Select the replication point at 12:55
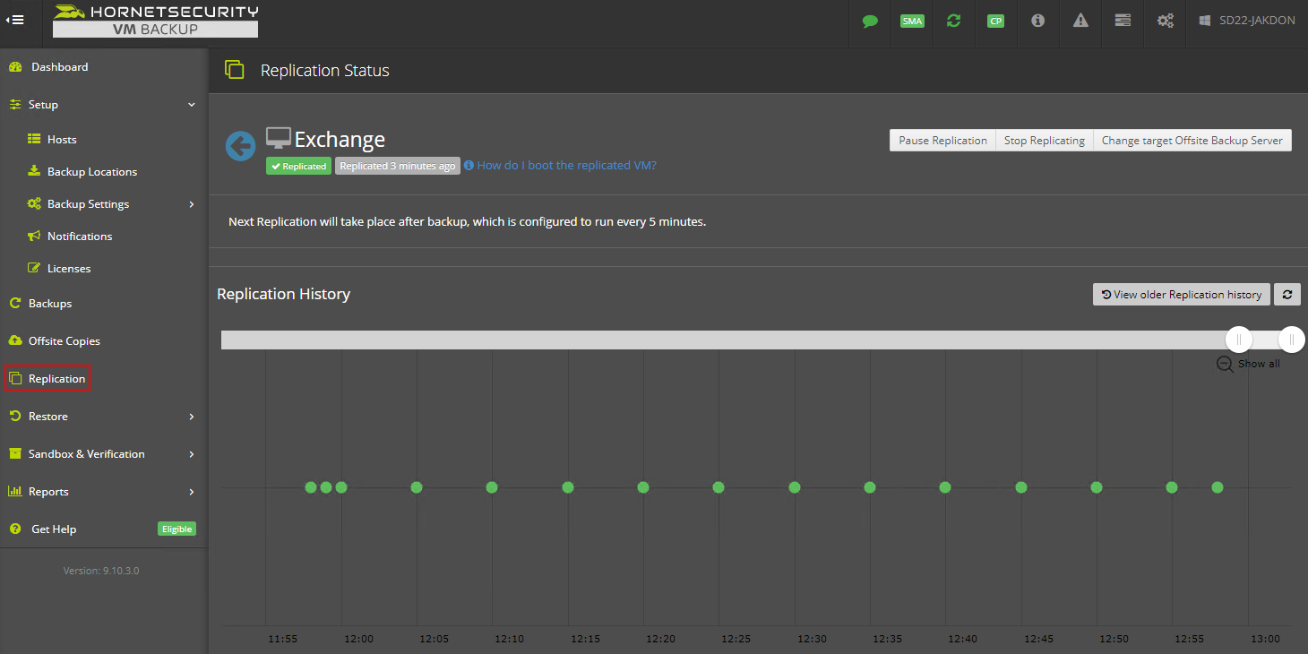The image size is (1308, 654). tap(1172, 487)
